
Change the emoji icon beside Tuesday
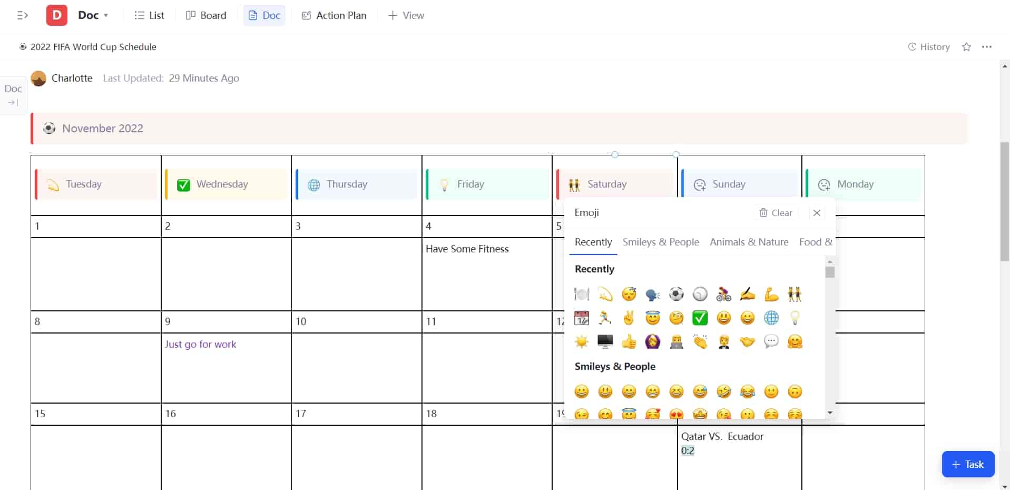pos(53,184)
